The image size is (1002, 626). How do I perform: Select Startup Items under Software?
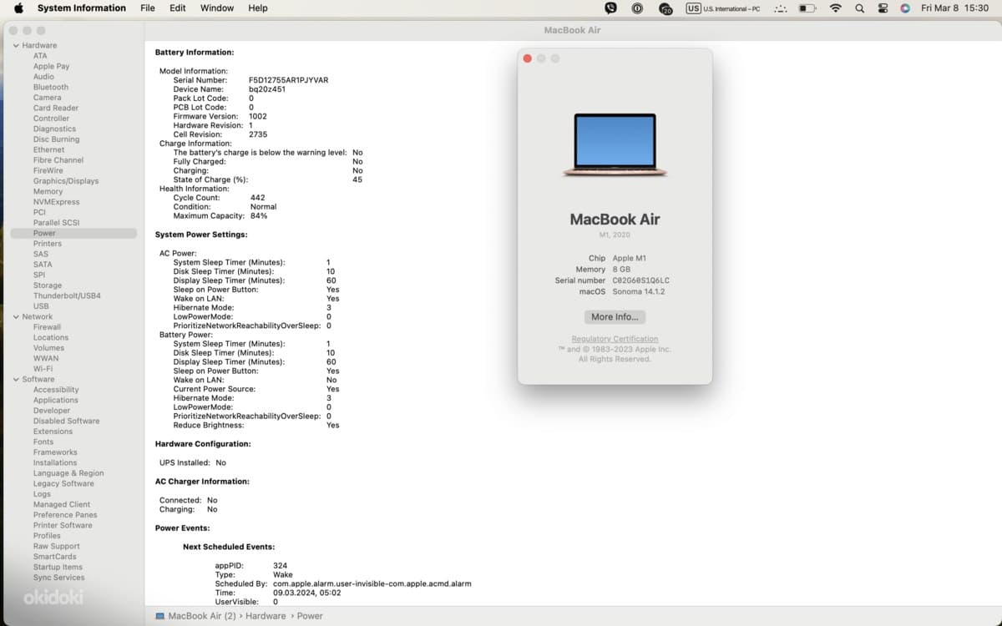tap(58, 567)
